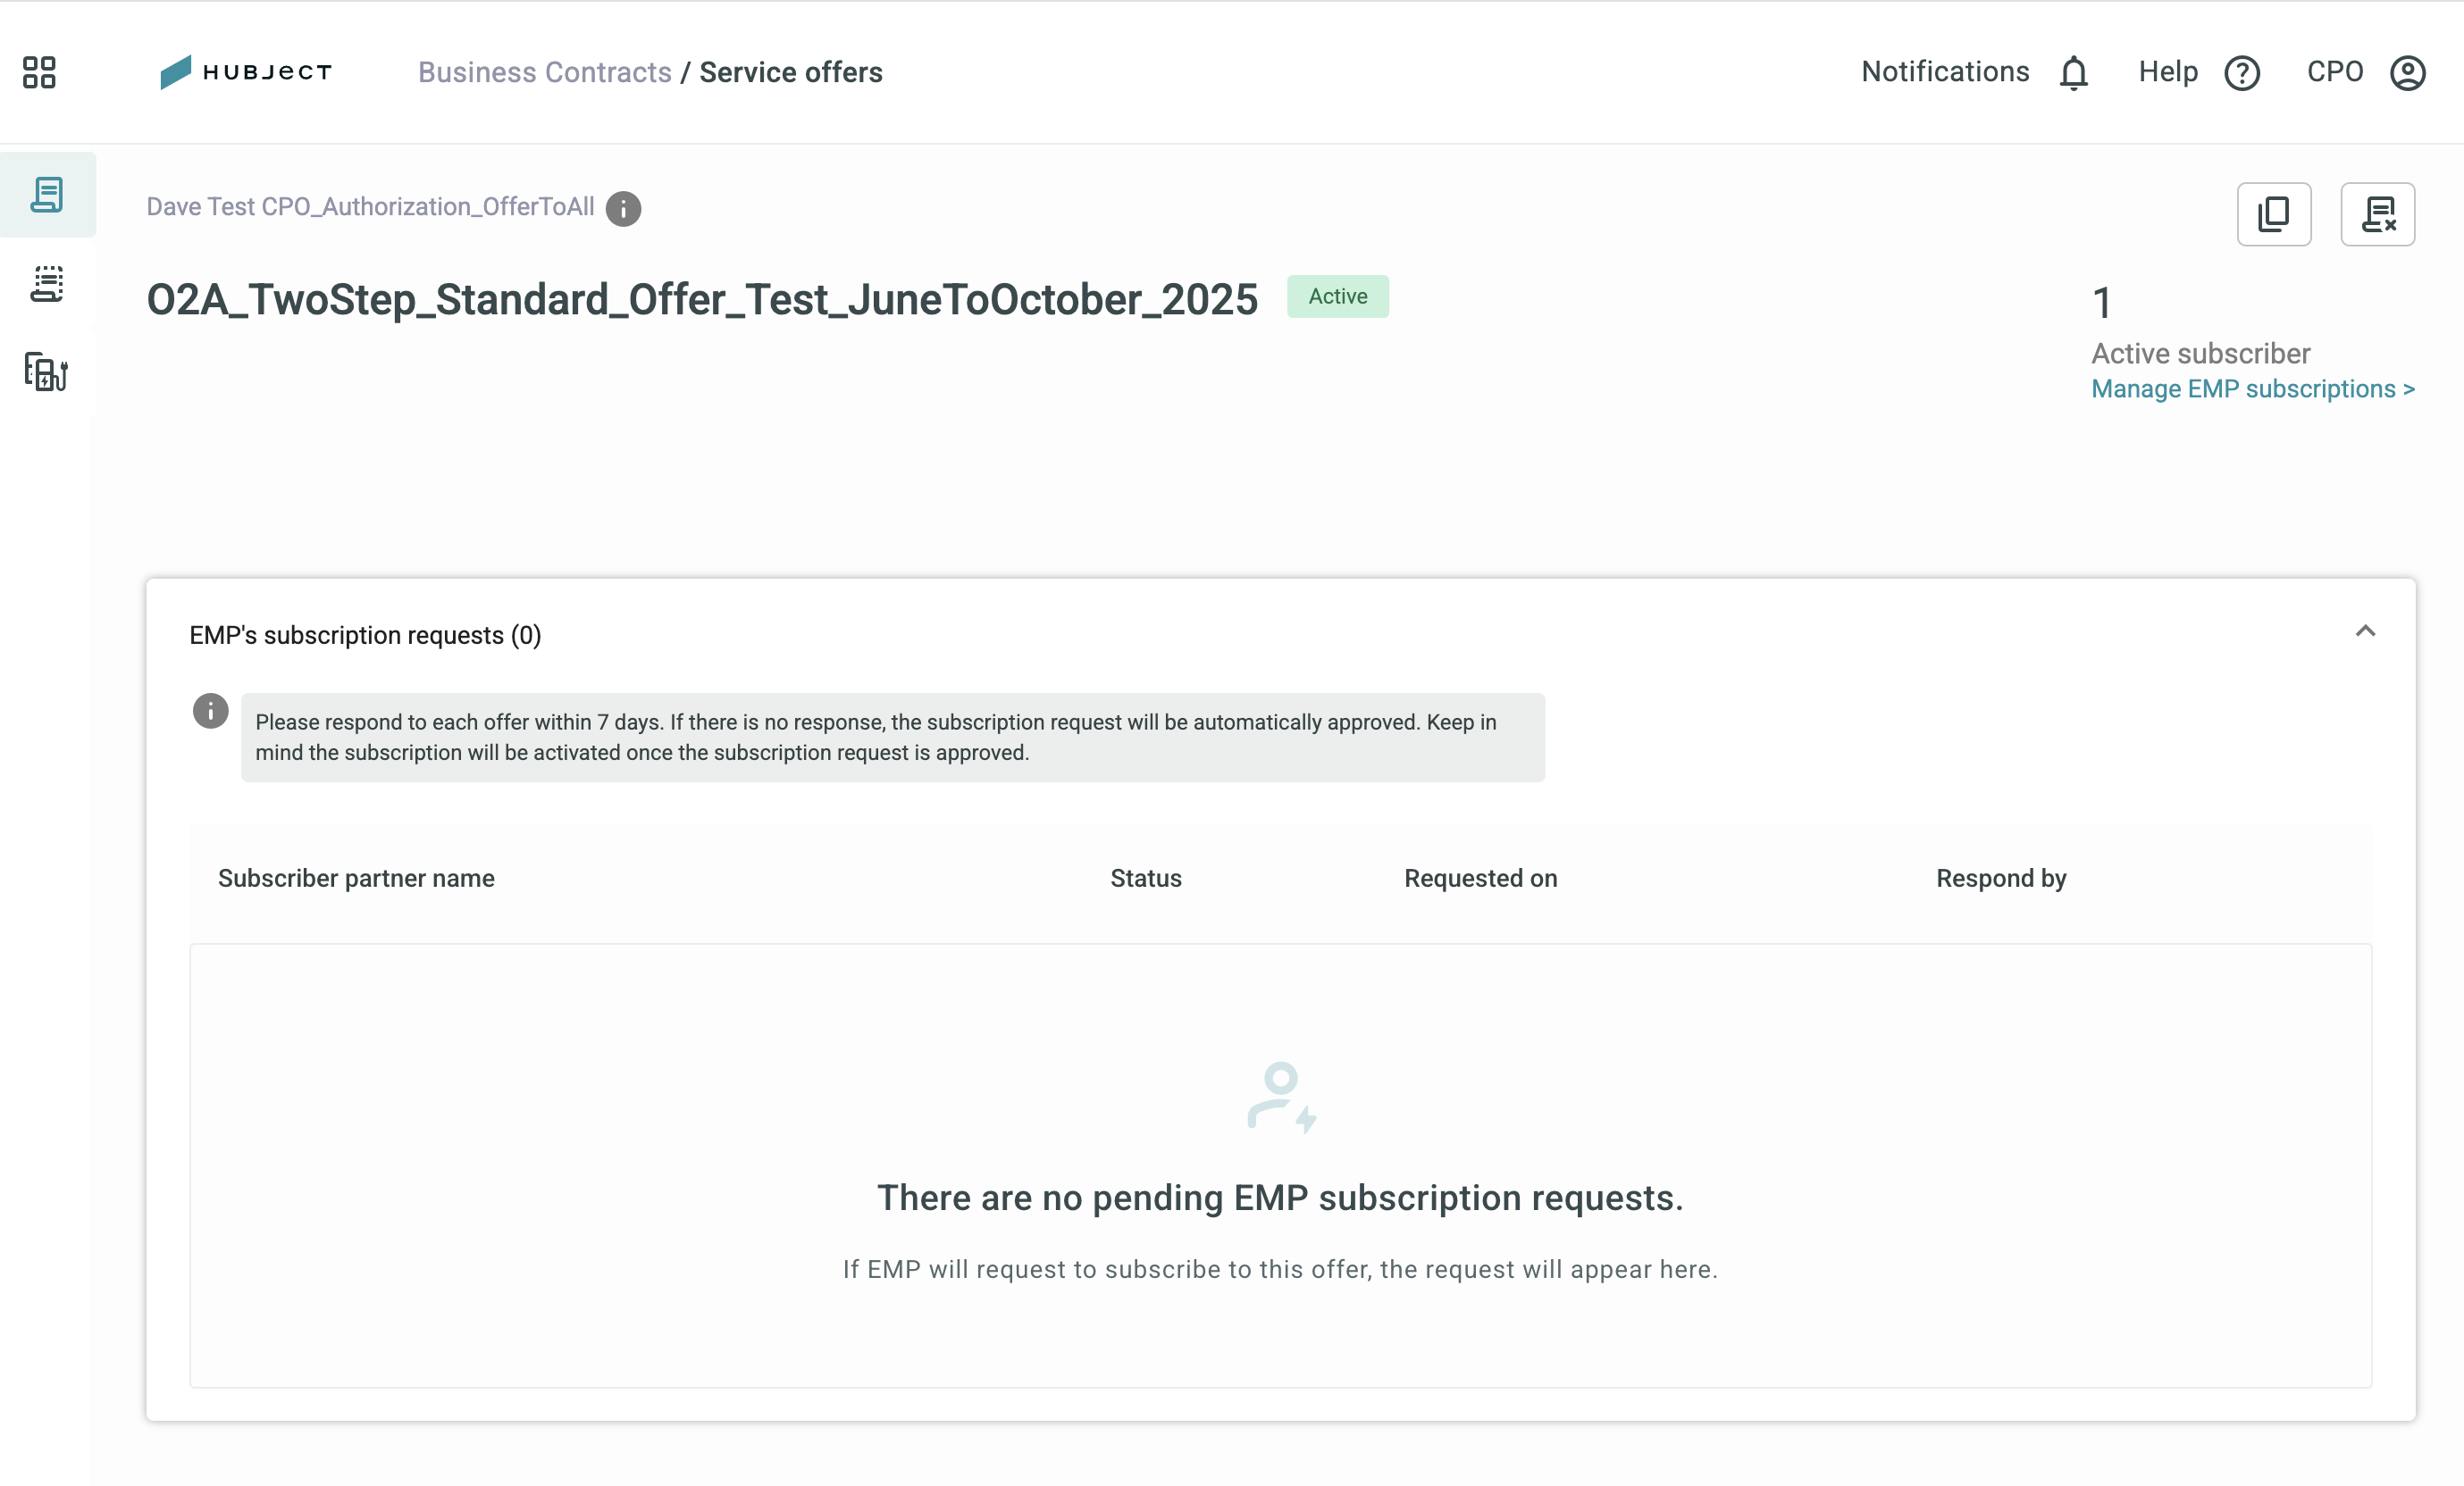Screen dimensions: 2464x1486
Task: Click the terminate offer icon button
Action: click(2378, 213)
